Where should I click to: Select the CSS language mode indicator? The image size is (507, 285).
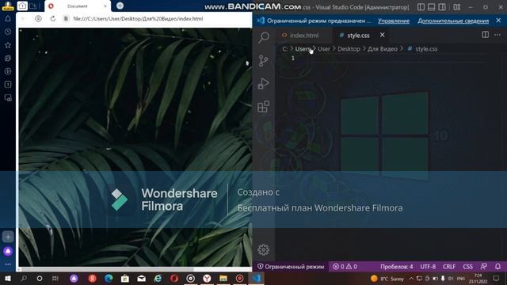pos(467,267)
